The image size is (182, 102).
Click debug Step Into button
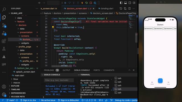pos(74,3)
